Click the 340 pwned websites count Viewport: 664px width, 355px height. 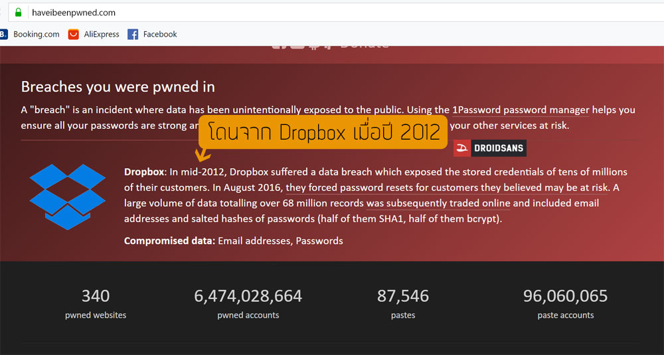[x=96, y=296]
